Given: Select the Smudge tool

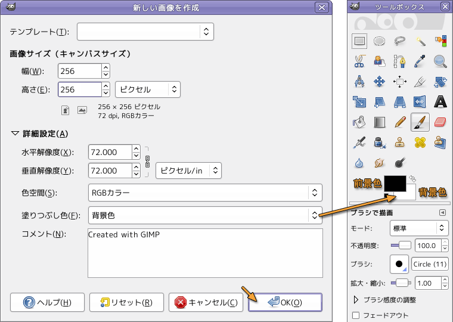Looking at the screenshot, I should [379, 163].
